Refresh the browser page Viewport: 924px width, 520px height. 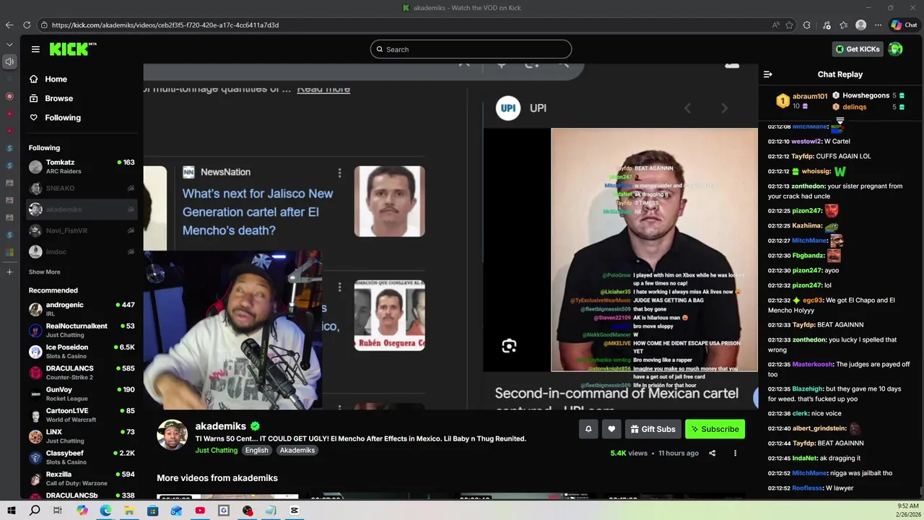point(27,25)
